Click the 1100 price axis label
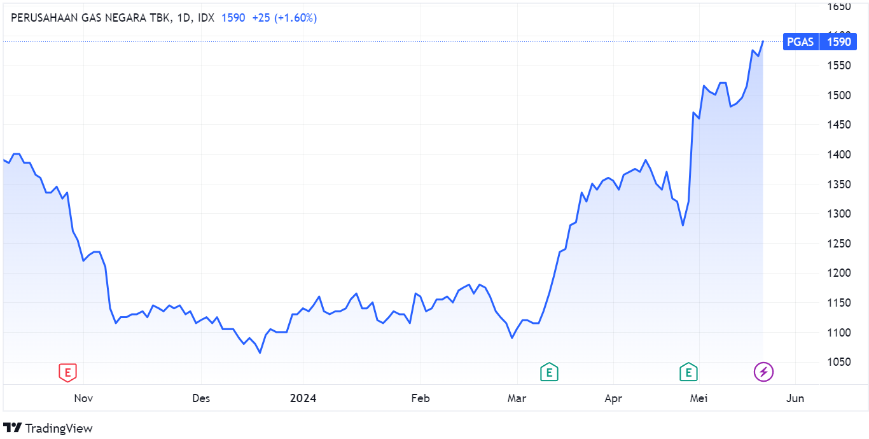 click(x=838, y=333)
